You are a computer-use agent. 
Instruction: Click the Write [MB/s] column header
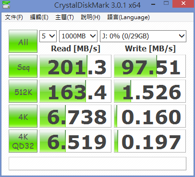click(150, 48)
